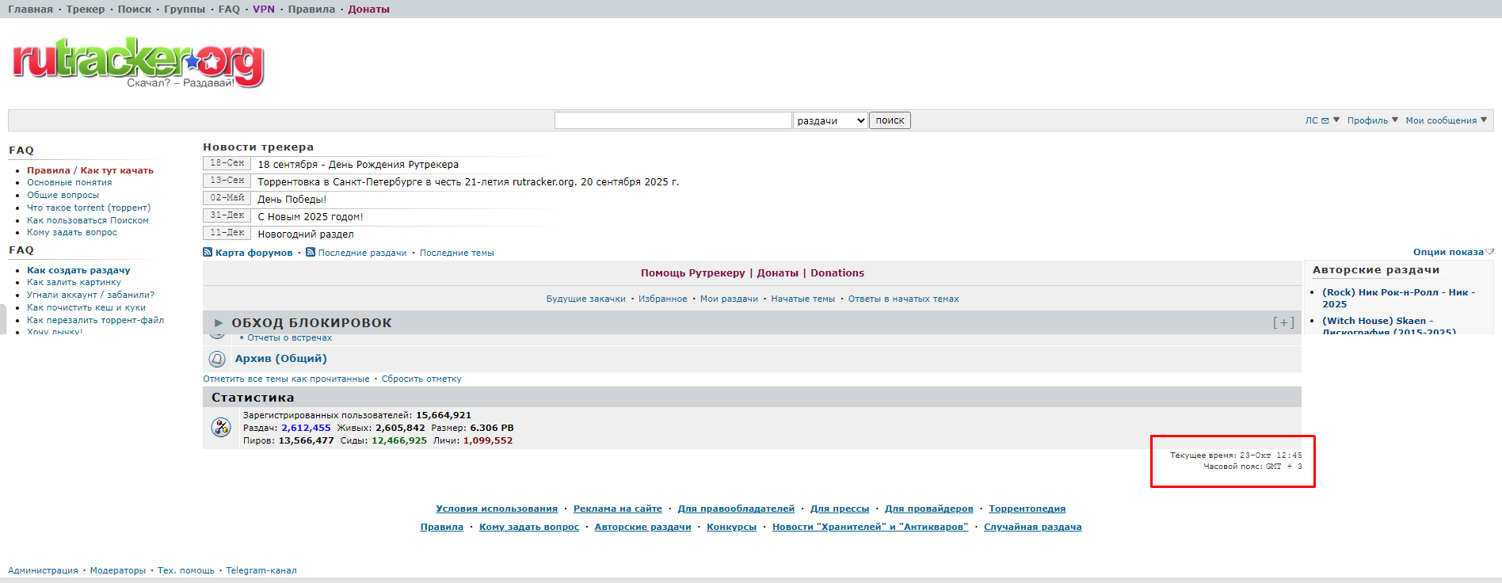Click the поиск search button

coord(890,120)
